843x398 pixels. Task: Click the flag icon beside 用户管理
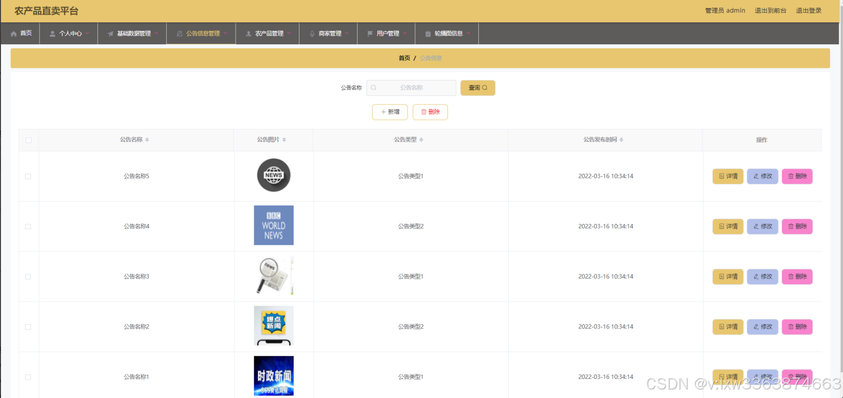pos(370,34)
